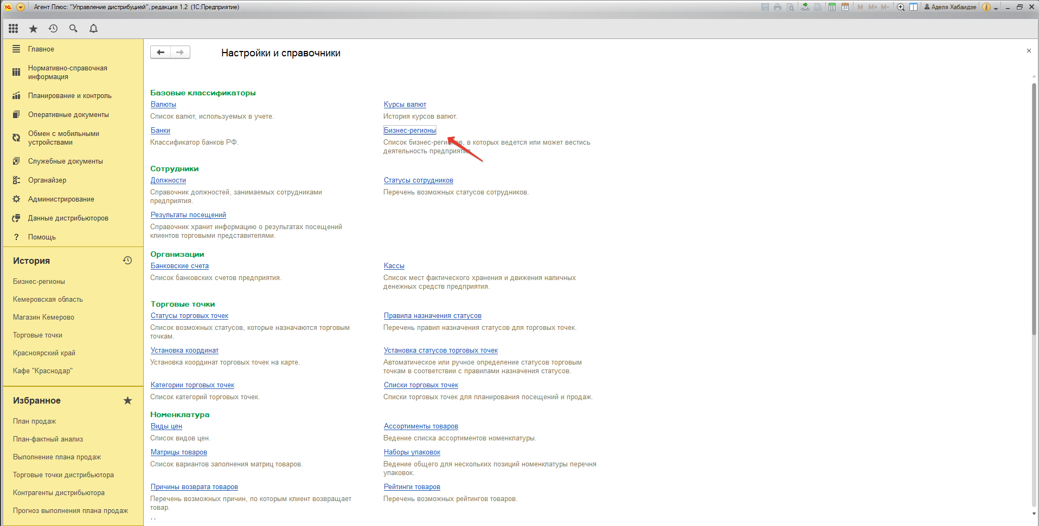Image resolution: width=1039 pixels, height=526 pixels.
Task: Open Матрицы товаров link
Action: click(x=179, y=452)
